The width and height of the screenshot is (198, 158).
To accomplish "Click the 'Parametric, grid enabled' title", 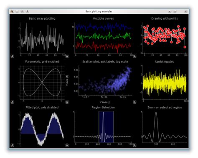I will point(42,61).
